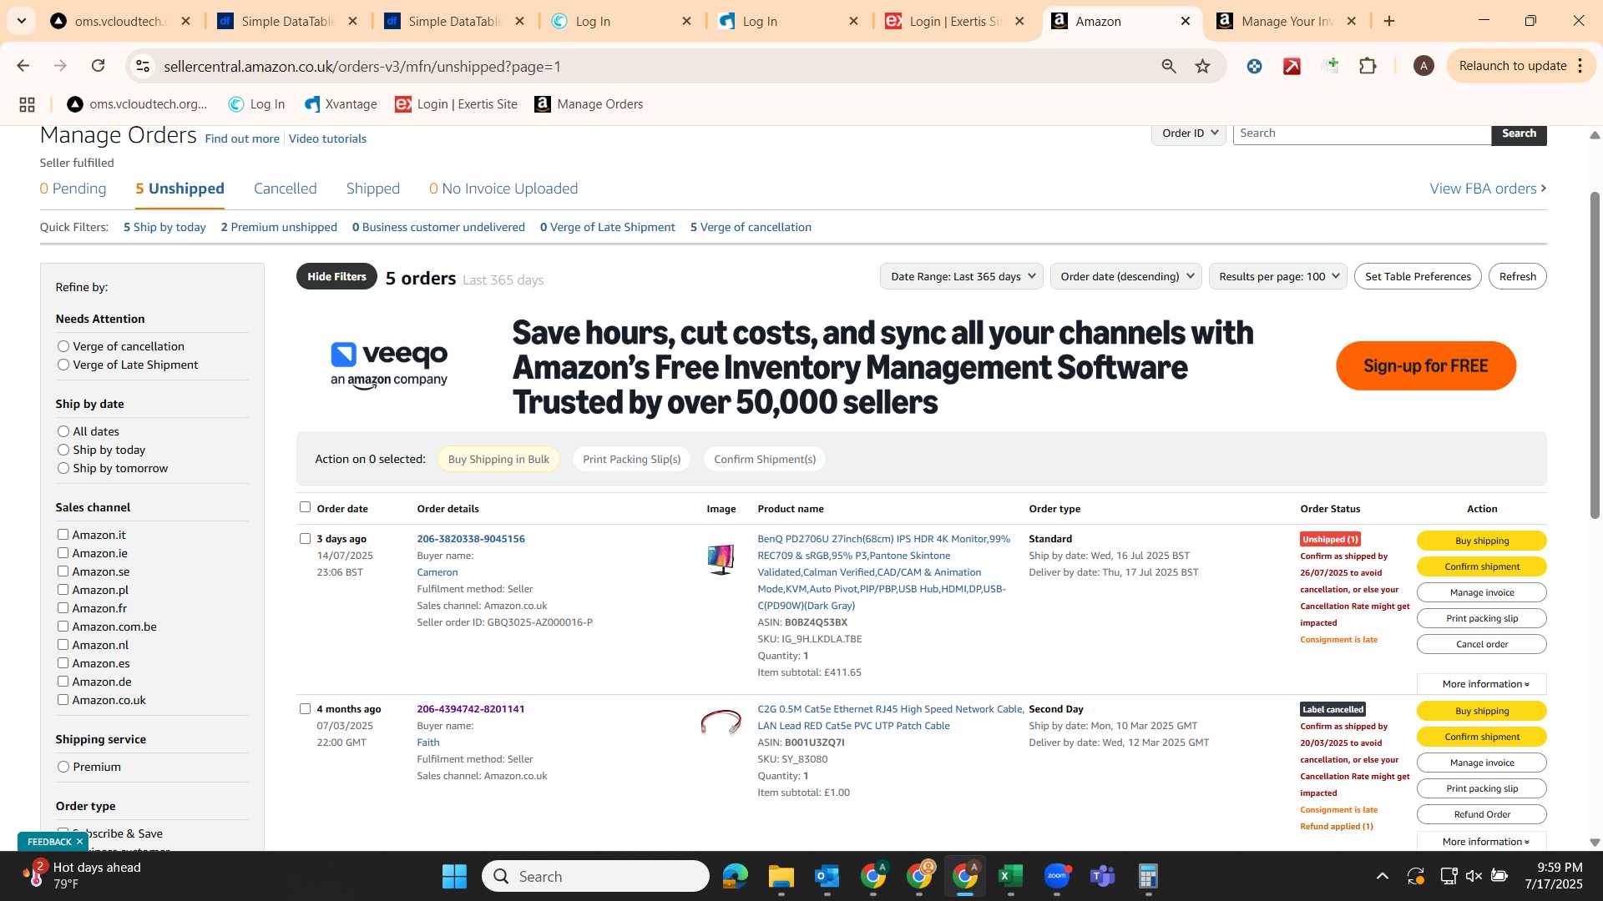This screenshot has width=1603, height=901.
Task: Reload the Seller Central page
Action: point(99,66)
